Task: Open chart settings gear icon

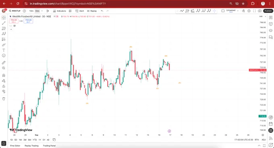Action: coord(249,11)
